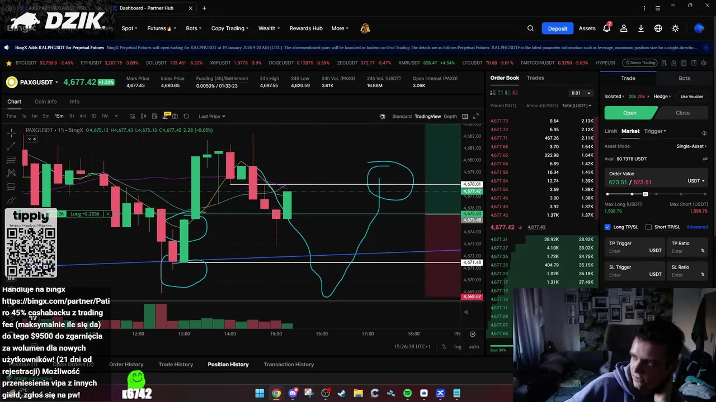Click the search magnifier in top navigation
The width and height of the screenshot is (716, 402).
click(530, 28)
